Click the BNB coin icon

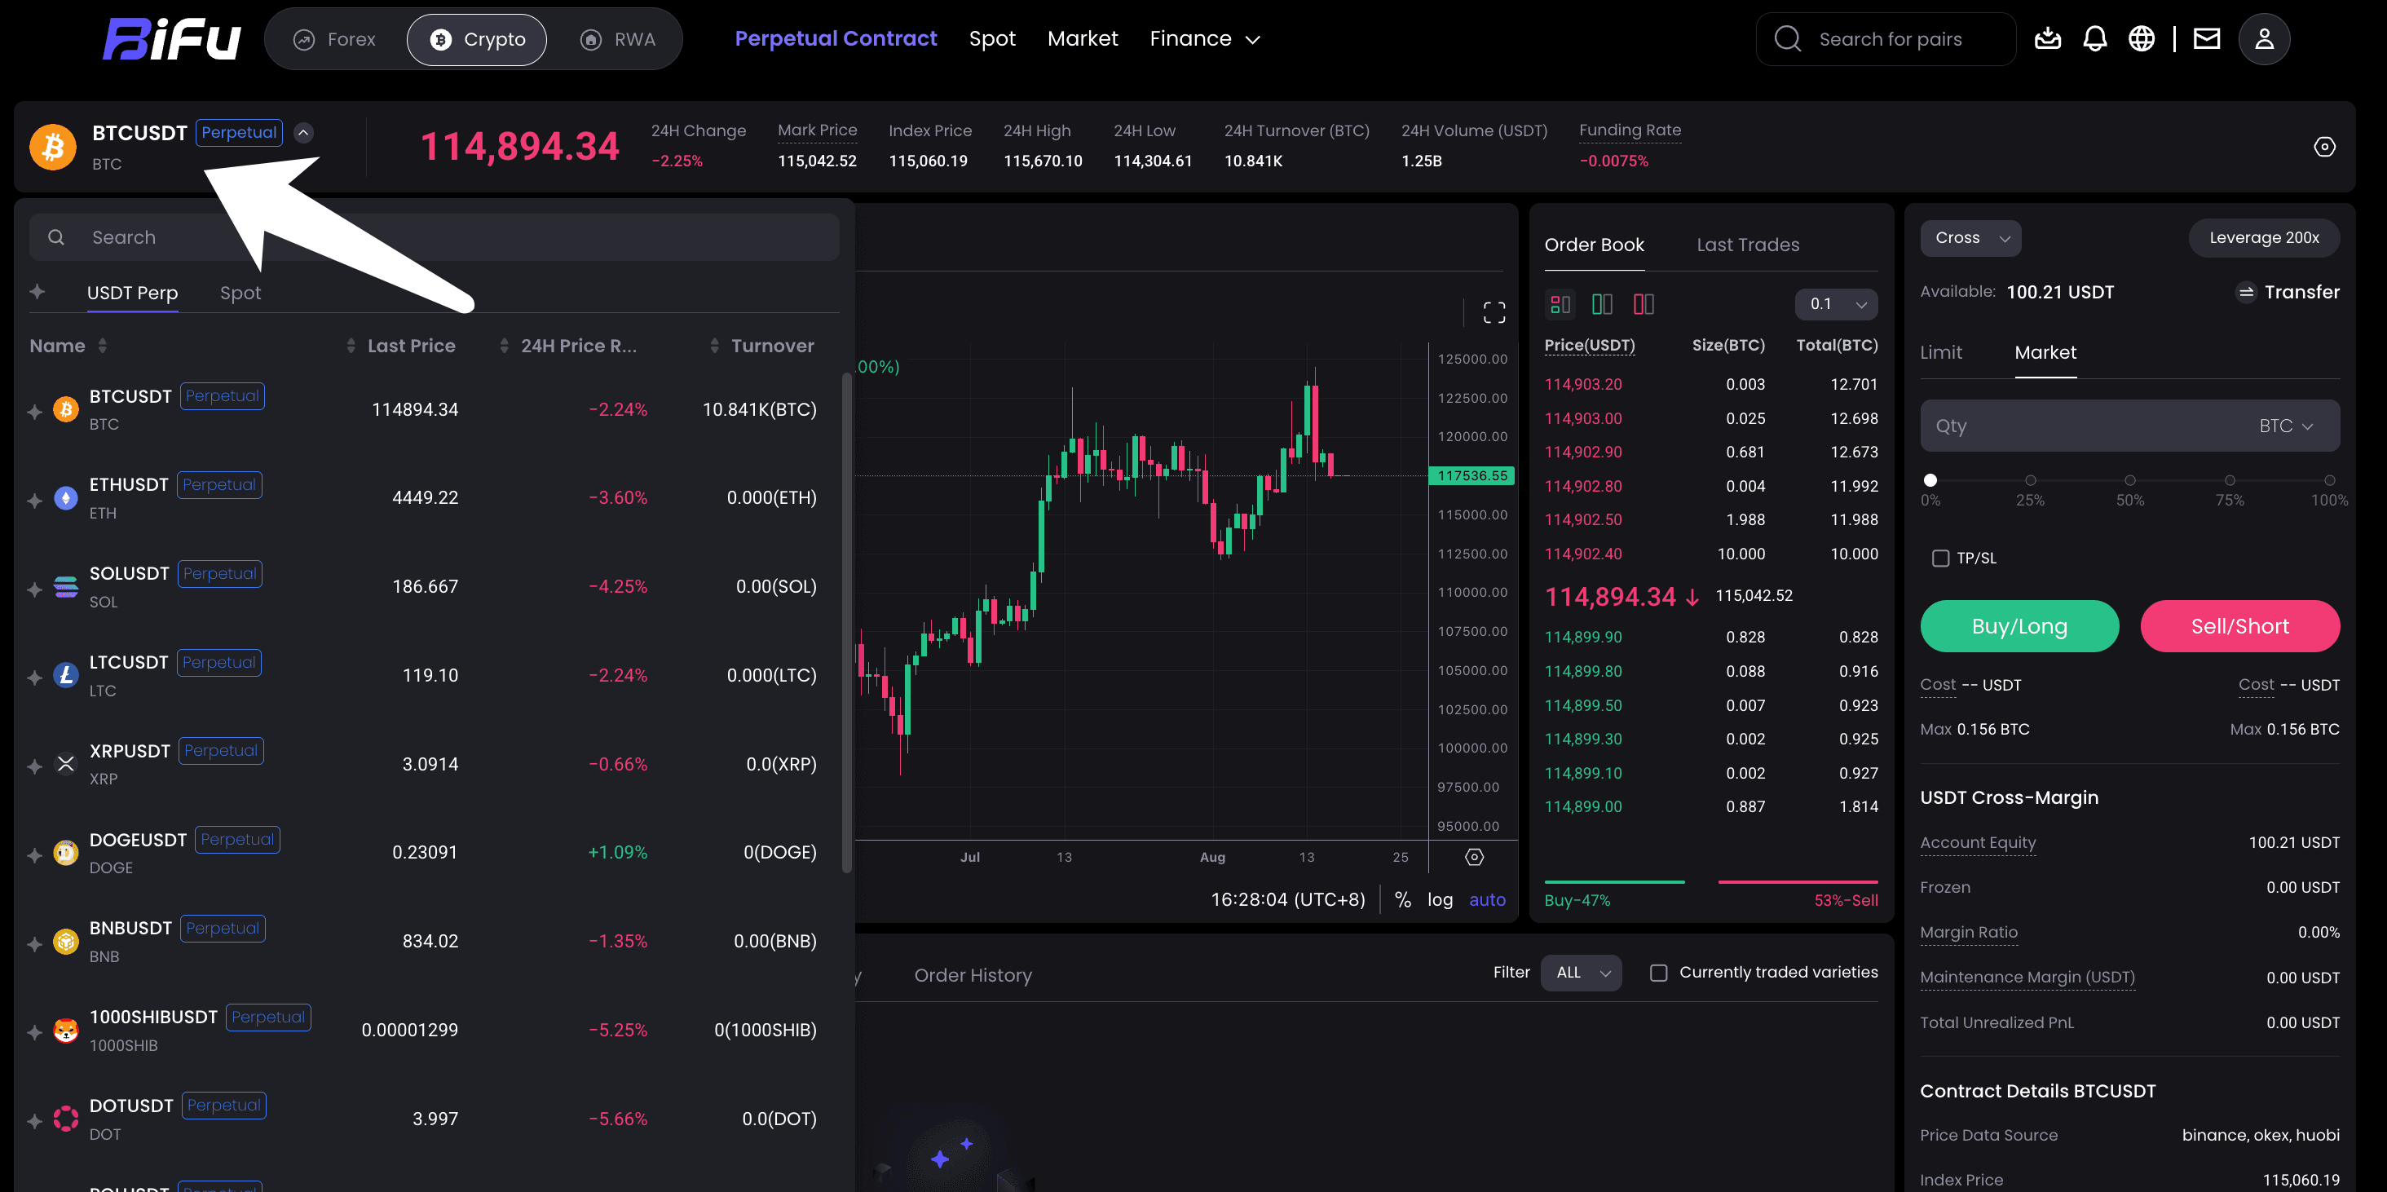(x=66, y=941)
